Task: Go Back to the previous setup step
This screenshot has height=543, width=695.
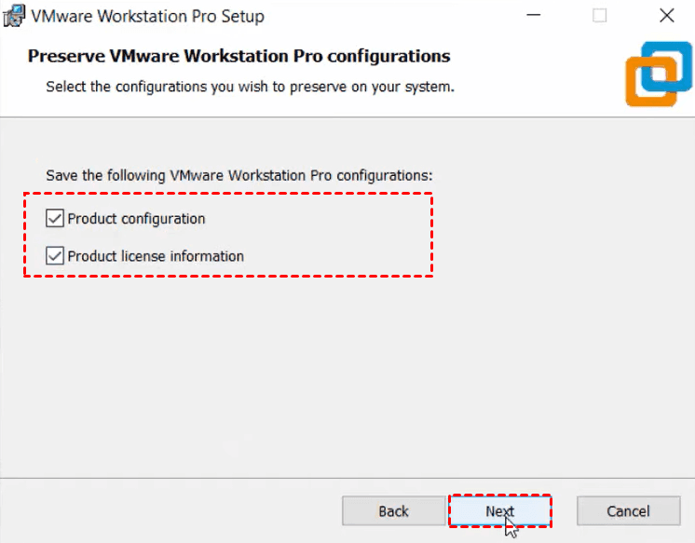Action: (393, 510)
